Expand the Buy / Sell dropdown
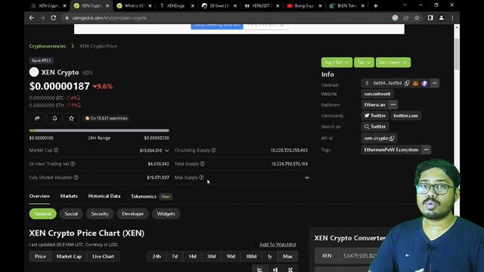The height and width of the screenshot is (272, 484). click(x=337, y=62)
